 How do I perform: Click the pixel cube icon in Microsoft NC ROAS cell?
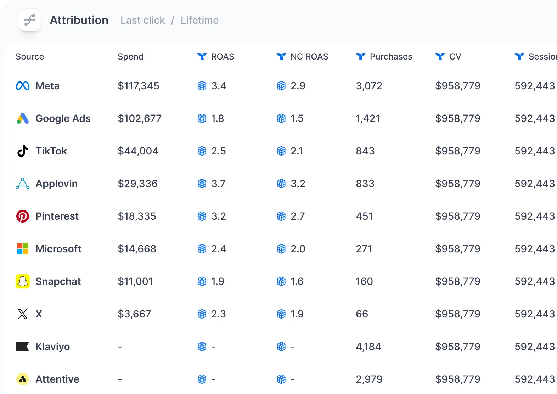click(281, 249)
